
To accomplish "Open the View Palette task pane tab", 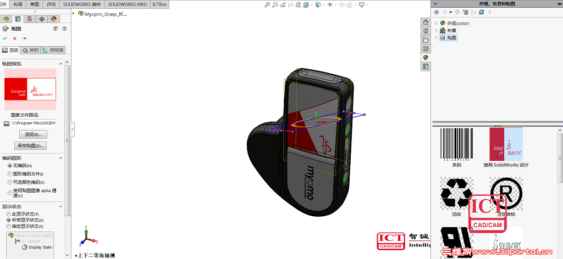I will tap(426, 48).
